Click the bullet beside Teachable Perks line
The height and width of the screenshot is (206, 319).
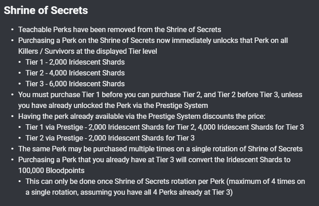pyautogui.click(x=12, y=30)
